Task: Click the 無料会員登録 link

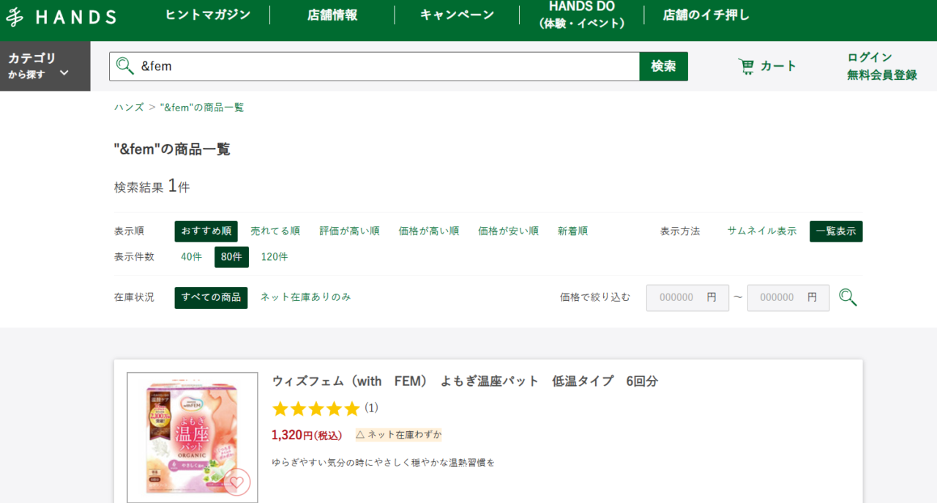Action: tap(882, 75)
